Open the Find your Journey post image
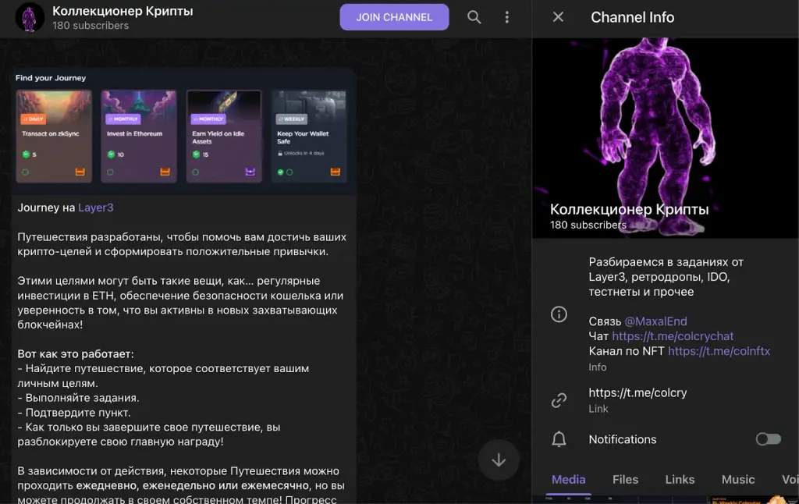 183,132
